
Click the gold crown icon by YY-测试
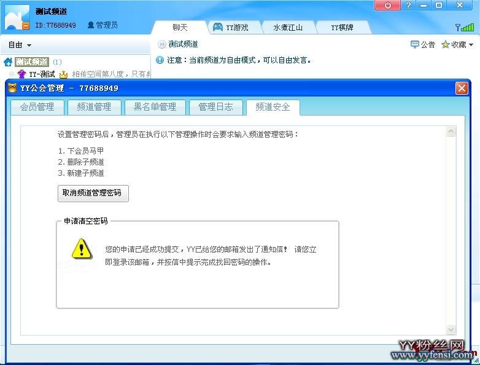(63, 74)
